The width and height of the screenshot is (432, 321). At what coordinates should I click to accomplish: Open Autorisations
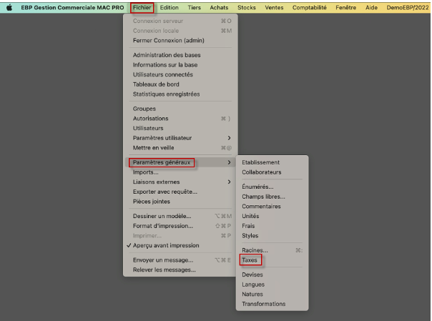pyautogui.click(x=180, y=119)
